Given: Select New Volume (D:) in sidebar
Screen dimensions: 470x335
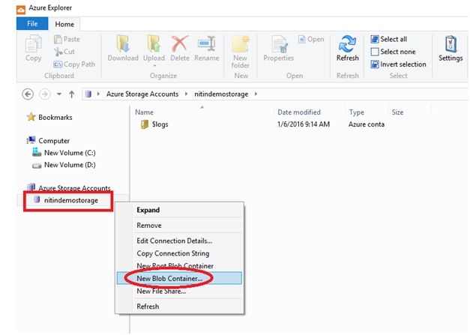Looking at the screenshot, I should click(70, 165).
